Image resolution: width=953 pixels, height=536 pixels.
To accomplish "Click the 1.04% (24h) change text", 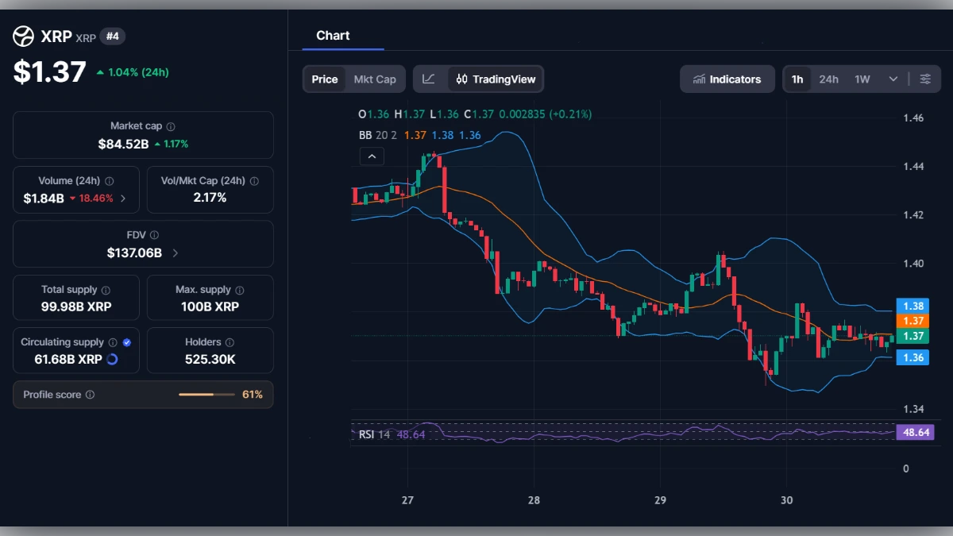I will click(137, 72).
